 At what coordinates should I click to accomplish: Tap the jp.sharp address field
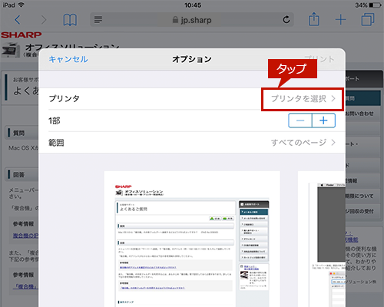click(x=192, y=20)
